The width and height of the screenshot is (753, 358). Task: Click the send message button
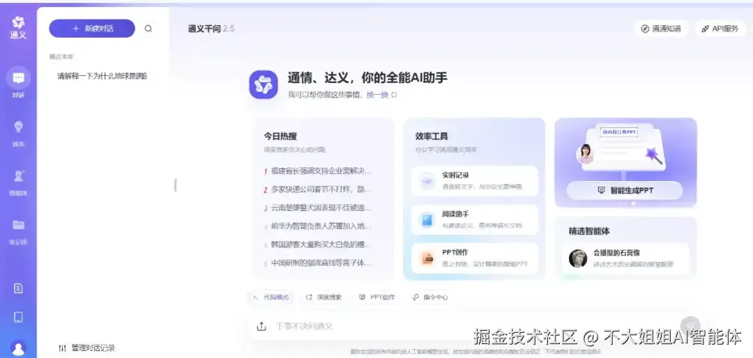click(x=690, y=326)
